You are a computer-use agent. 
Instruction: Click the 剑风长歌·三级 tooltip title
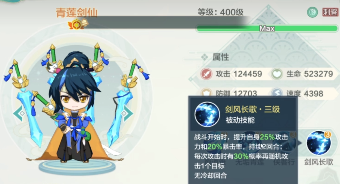252,109
